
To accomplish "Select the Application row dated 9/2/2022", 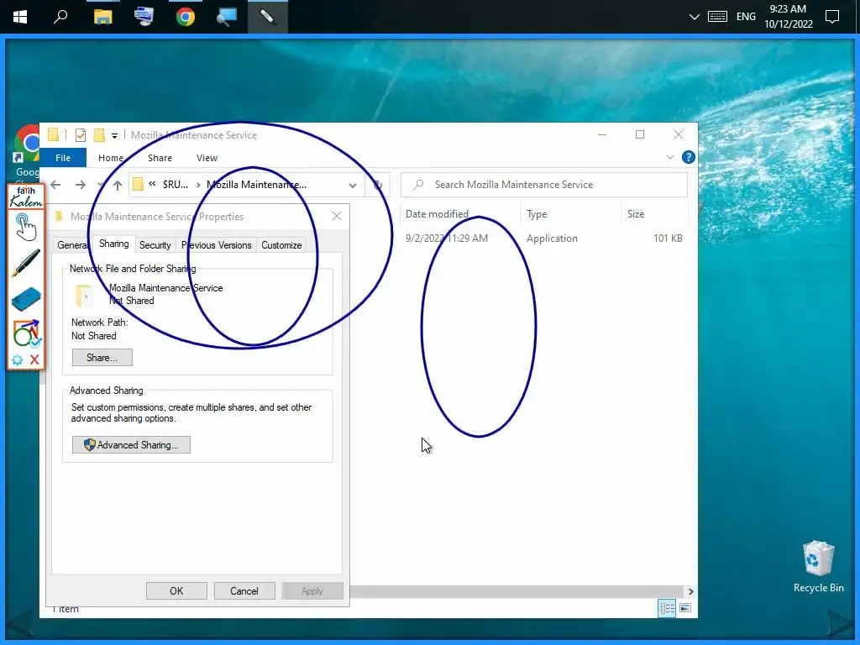I will tap(544, 239).
